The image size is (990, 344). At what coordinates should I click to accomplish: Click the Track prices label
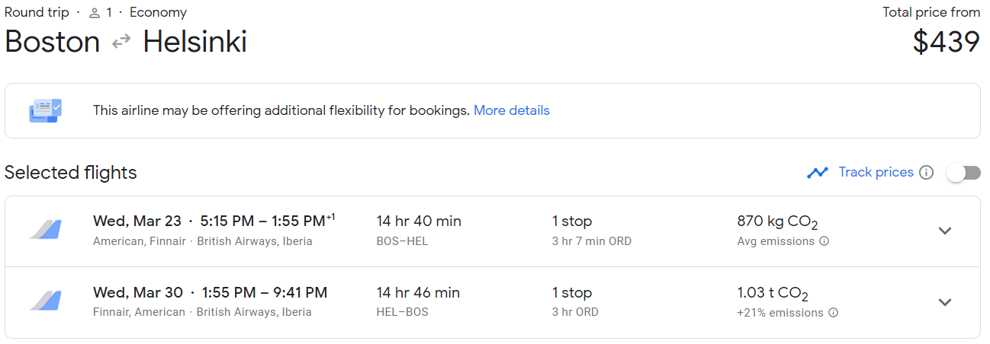point(876,172)
